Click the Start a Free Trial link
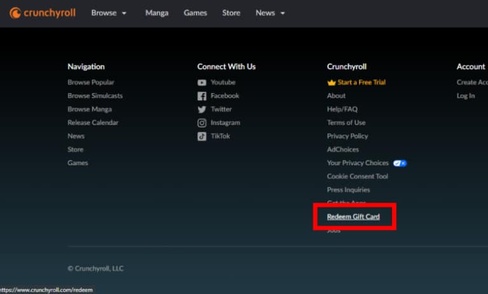 pos(362,82)
